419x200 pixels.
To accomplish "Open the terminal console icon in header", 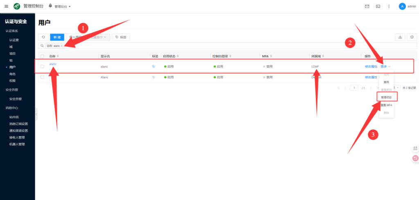I will click(378, 6).
